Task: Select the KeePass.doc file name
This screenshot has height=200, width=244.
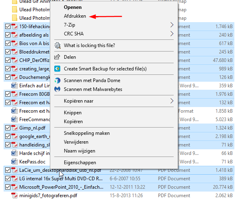Action: [x=33, y=162]
